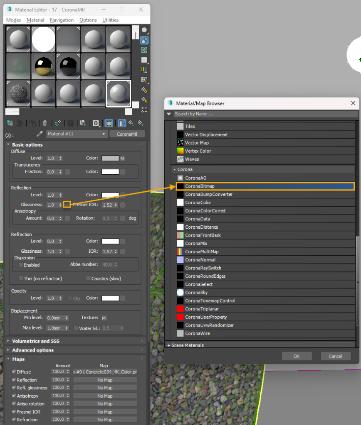Click Go Forward to Sibling icon
The height and width of the screenshot is (425, 361).
pyautogui.click(x=141, y=123)
